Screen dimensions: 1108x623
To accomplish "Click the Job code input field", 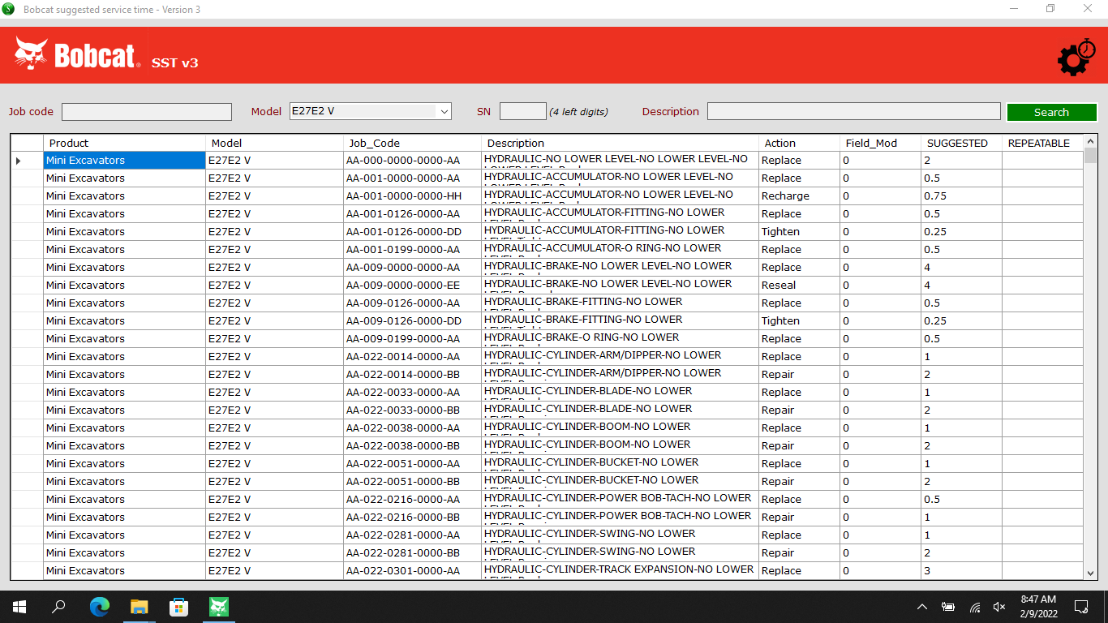I will (x=147, y=112).
